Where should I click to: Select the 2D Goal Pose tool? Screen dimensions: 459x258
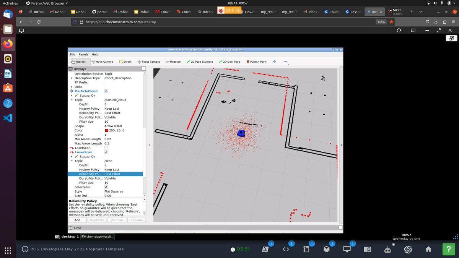(x=229, y=62)
